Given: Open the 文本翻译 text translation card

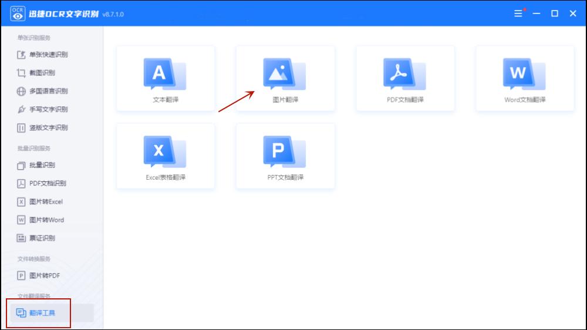Looking at the screenshot, I should pyautogui.click(x=166, y=78).
